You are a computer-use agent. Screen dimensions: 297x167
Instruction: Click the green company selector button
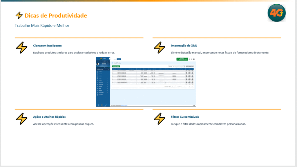tap(182, 59)
